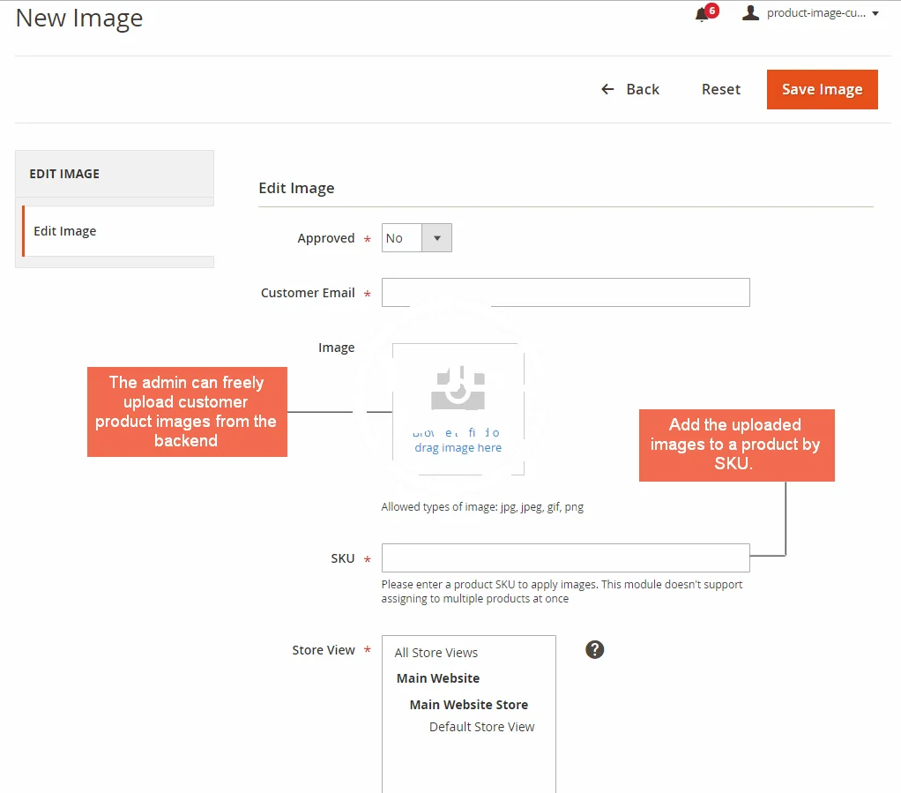Click the user account avatar icon

750,12
